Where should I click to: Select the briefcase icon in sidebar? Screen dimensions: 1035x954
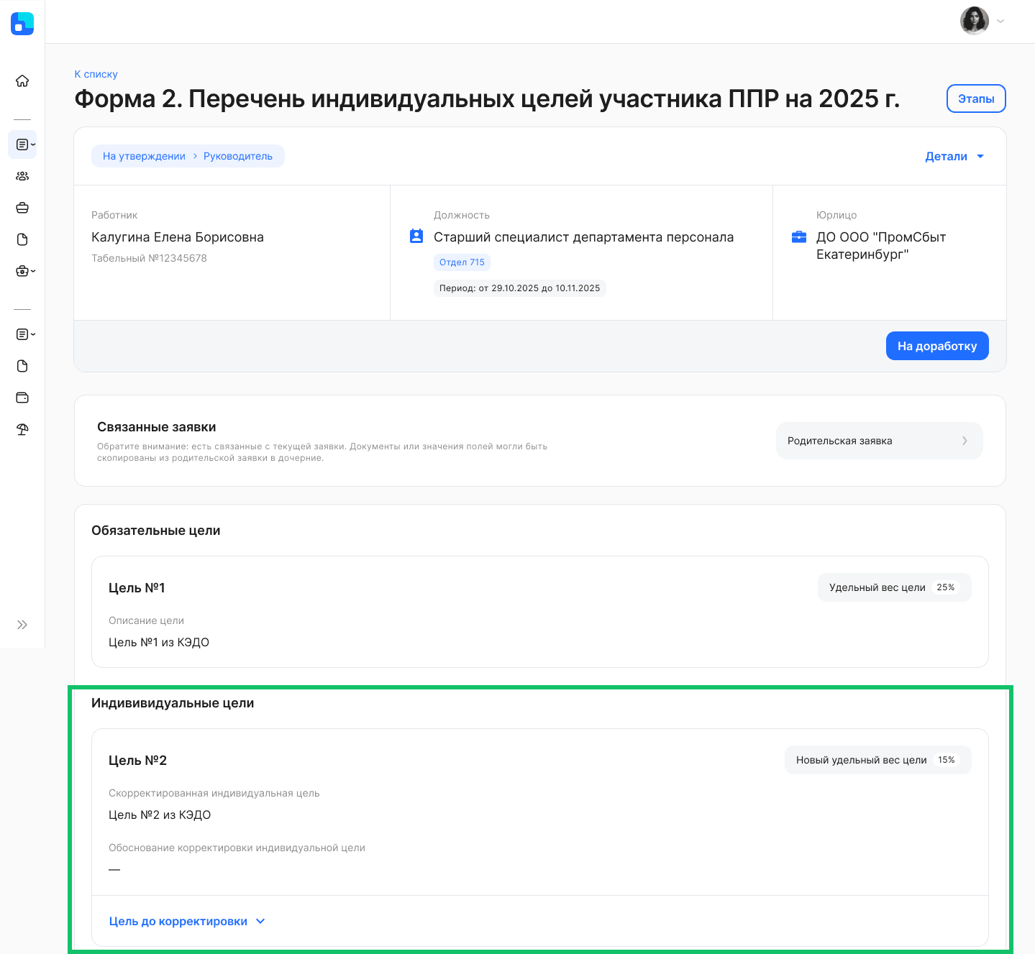22,208
